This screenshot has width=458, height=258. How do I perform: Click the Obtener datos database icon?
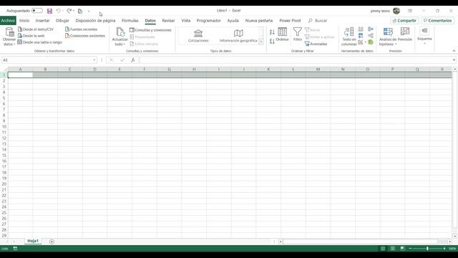point(9,32)
